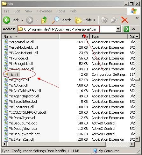Click the 500 KB size value
142x155 pixels.
82,85
